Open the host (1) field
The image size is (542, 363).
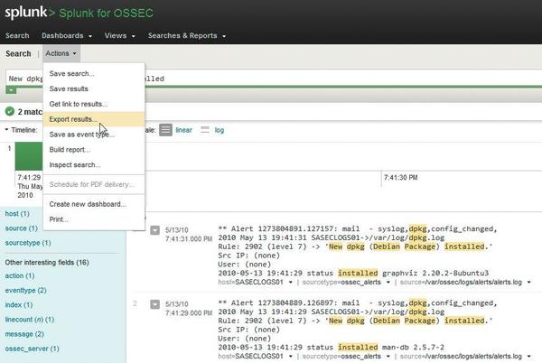(x=17, y=214)
